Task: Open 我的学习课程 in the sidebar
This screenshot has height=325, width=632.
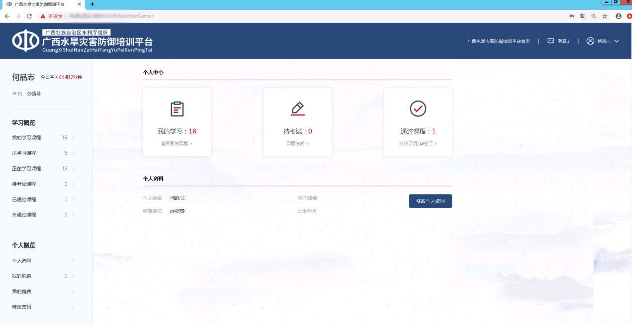Action: point(26,137)
